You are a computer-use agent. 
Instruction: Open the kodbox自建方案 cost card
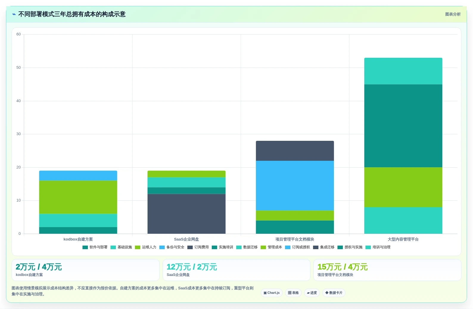85,270
